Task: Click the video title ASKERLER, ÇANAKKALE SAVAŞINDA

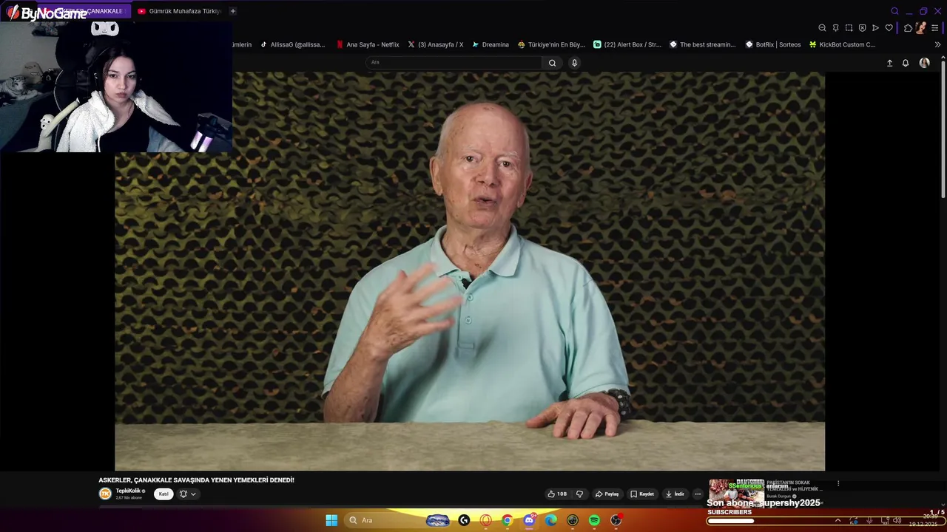Action: tap(196, 480)
